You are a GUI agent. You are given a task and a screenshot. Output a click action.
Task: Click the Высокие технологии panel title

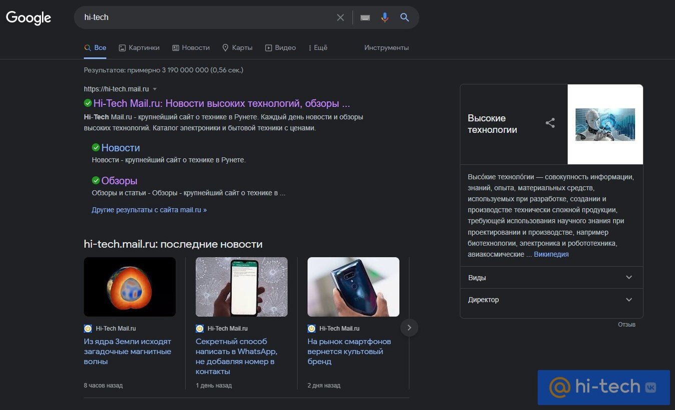pos(492,124)
